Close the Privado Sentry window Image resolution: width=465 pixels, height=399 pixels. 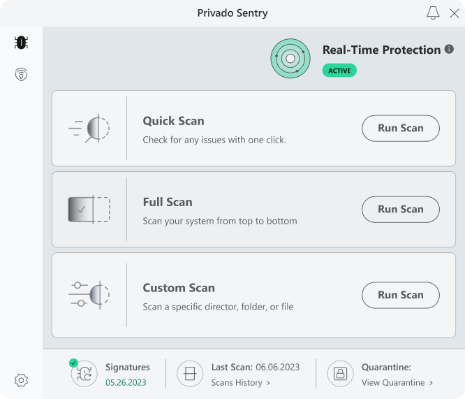pos(454,13)
